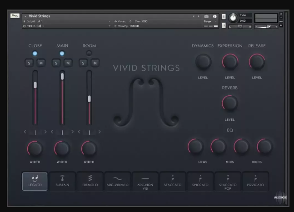The height and width of the screenshot is (212, 294).
Task: Click the Sustain articulation button
Action: pyautogui.click(x=62, y=181)
